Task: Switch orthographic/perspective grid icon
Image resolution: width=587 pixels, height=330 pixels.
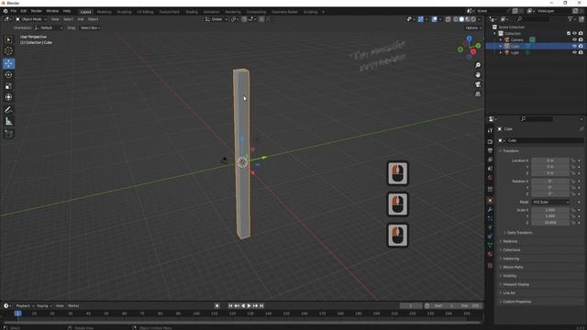Action: pos(478,94)
